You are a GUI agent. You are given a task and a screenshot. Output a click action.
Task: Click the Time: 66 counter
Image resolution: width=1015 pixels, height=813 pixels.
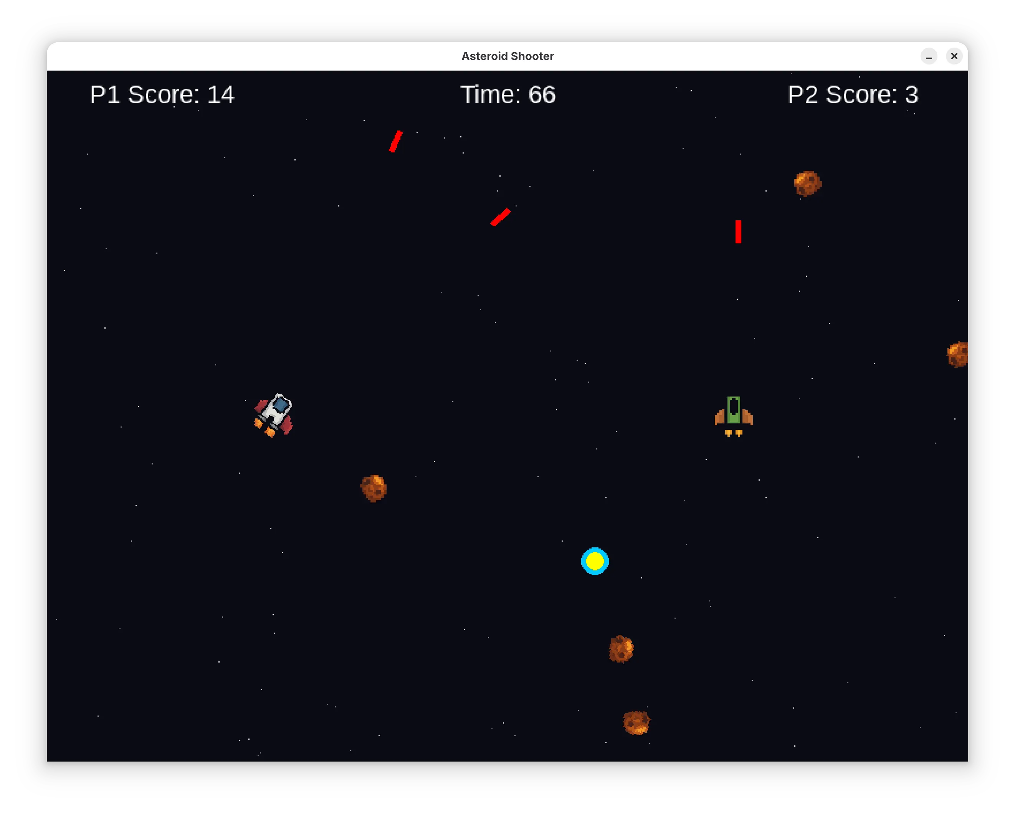(x=507, y=95)
